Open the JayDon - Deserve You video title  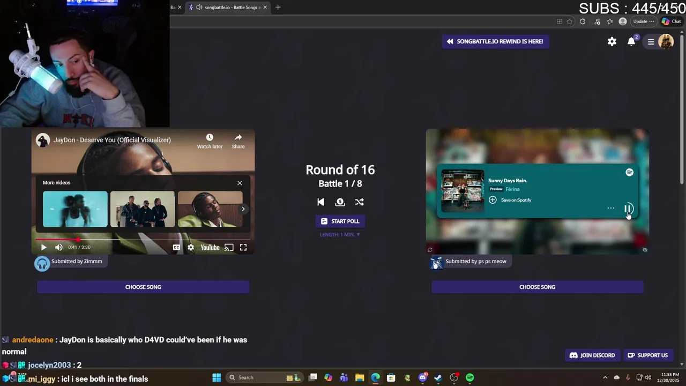point(112,140)
